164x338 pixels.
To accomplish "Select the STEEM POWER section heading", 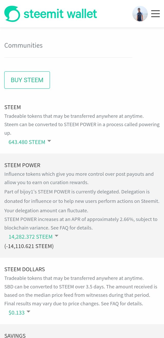I will [x=22, y=165].
